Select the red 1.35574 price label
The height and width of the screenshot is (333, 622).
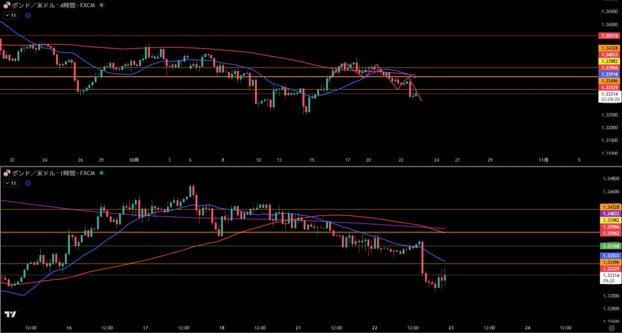tap(609, 36)
